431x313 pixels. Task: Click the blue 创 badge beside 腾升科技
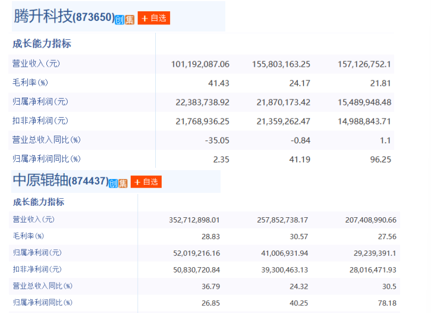120,19
